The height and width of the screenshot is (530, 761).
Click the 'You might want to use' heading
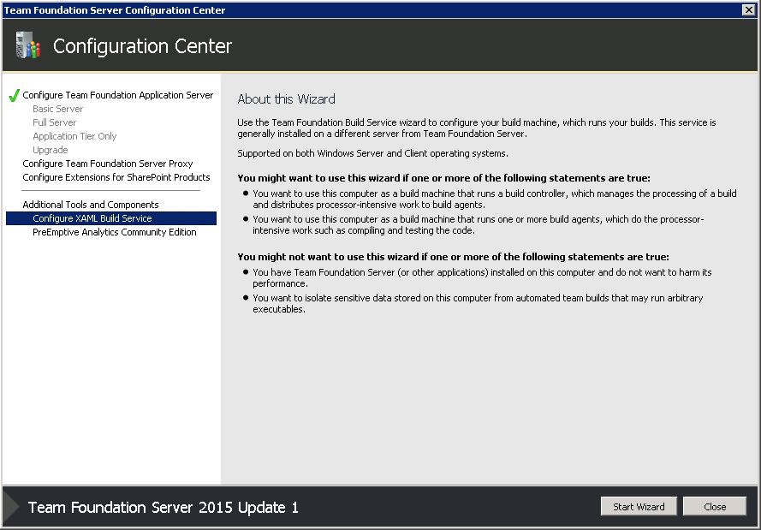[x=443, y=178]
